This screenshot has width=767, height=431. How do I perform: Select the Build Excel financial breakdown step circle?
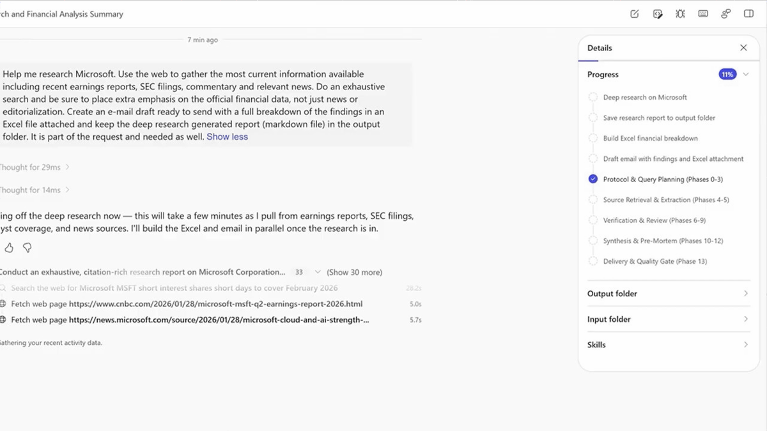pyautogui.click(x=593, y=139)
